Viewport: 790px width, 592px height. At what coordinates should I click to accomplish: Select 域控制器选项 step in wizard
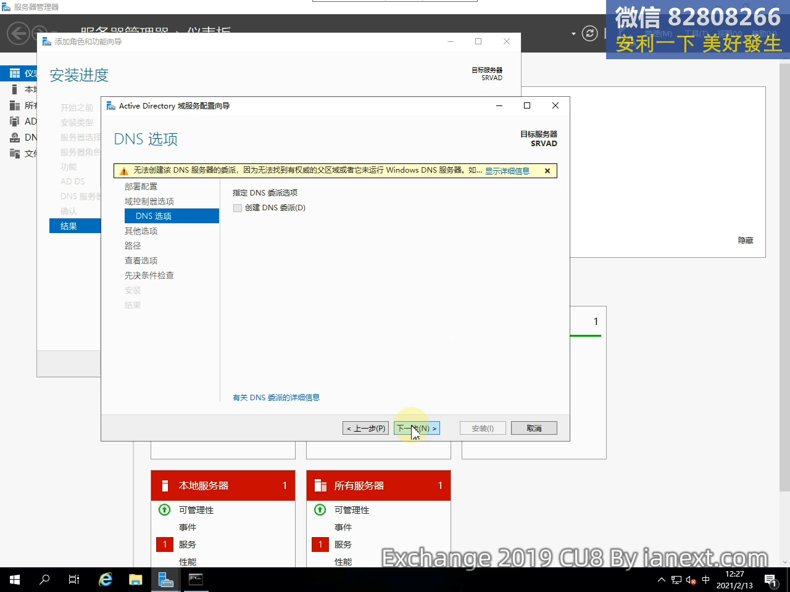pyautogui.click(x=149, y=201)
